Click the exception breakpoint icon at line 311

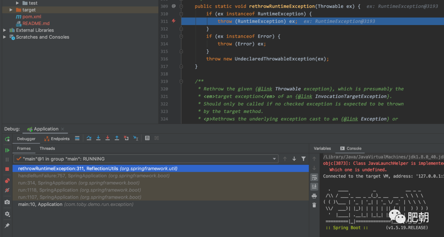click(173, 21)
